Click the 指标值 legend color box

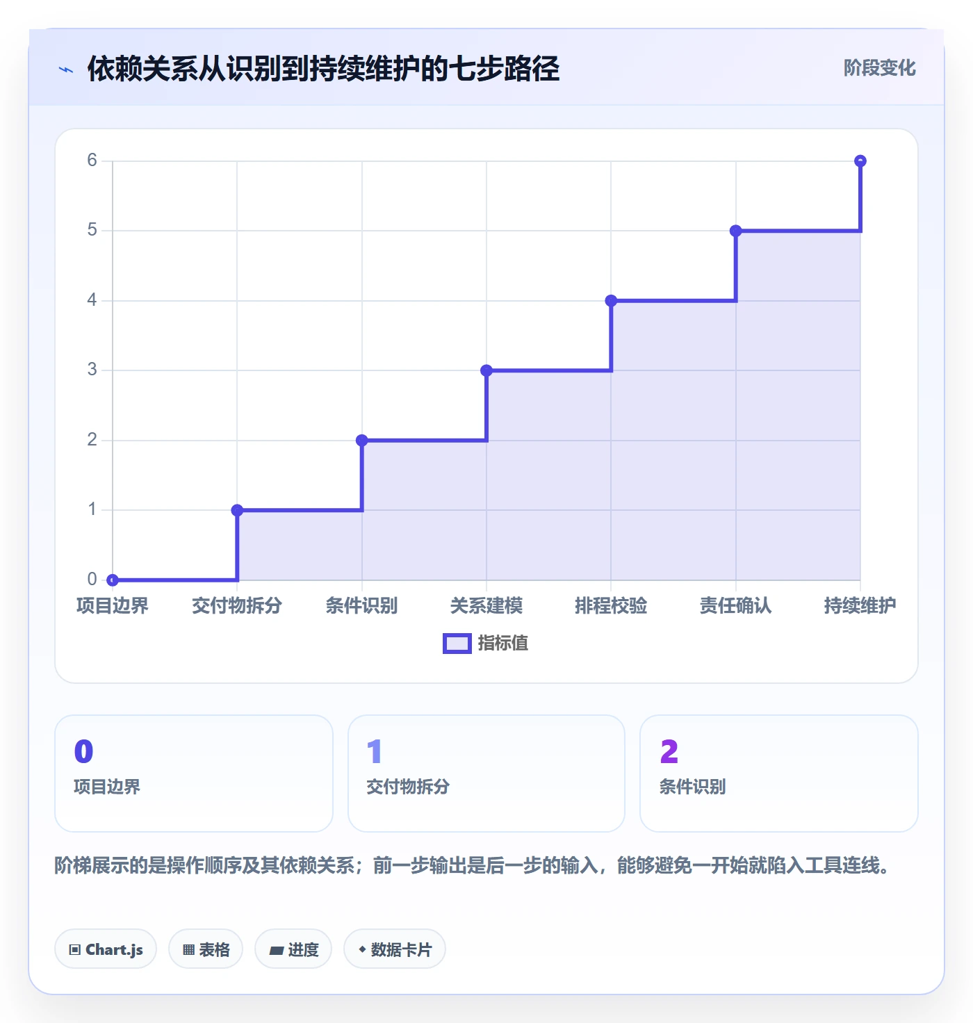tap(457, 644)
